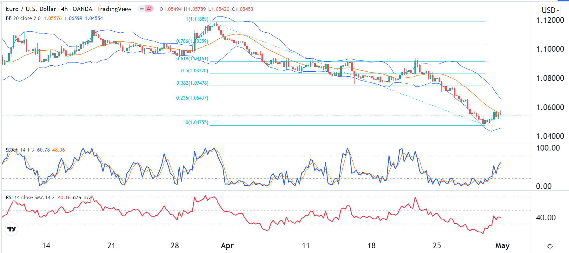
Task: Click the RSI value 40.16
Action: pos(64,198)
